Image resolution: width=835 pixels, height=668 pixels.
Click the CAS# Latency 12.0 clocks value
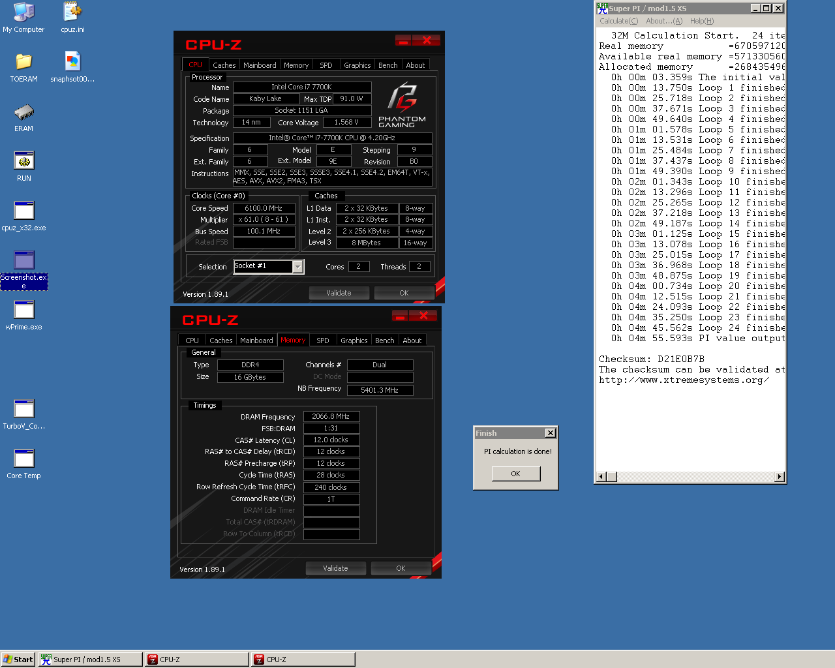pyautogui.click(x=331, y=440)
